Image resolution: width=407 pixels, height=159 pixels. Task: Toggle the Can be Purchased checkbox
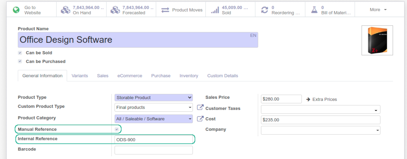pos(20,61)
